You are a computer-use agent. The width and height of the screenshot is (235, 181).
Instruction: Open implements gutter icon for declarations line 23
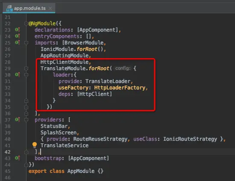pyautogui.click(x=18, y=30)
